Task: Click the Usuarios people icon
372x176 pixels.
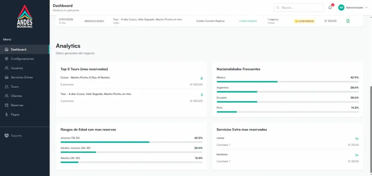Action: click(7, 68)
